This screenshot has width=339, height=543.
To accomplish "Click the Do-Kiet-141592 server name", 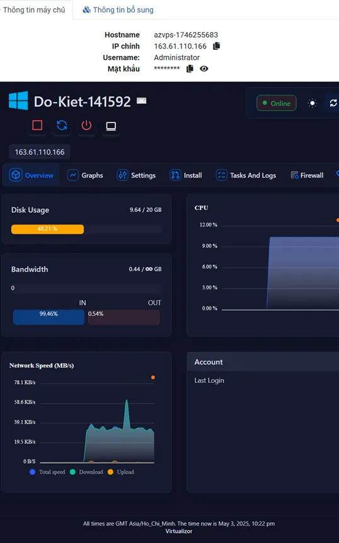I will (83, 102).
